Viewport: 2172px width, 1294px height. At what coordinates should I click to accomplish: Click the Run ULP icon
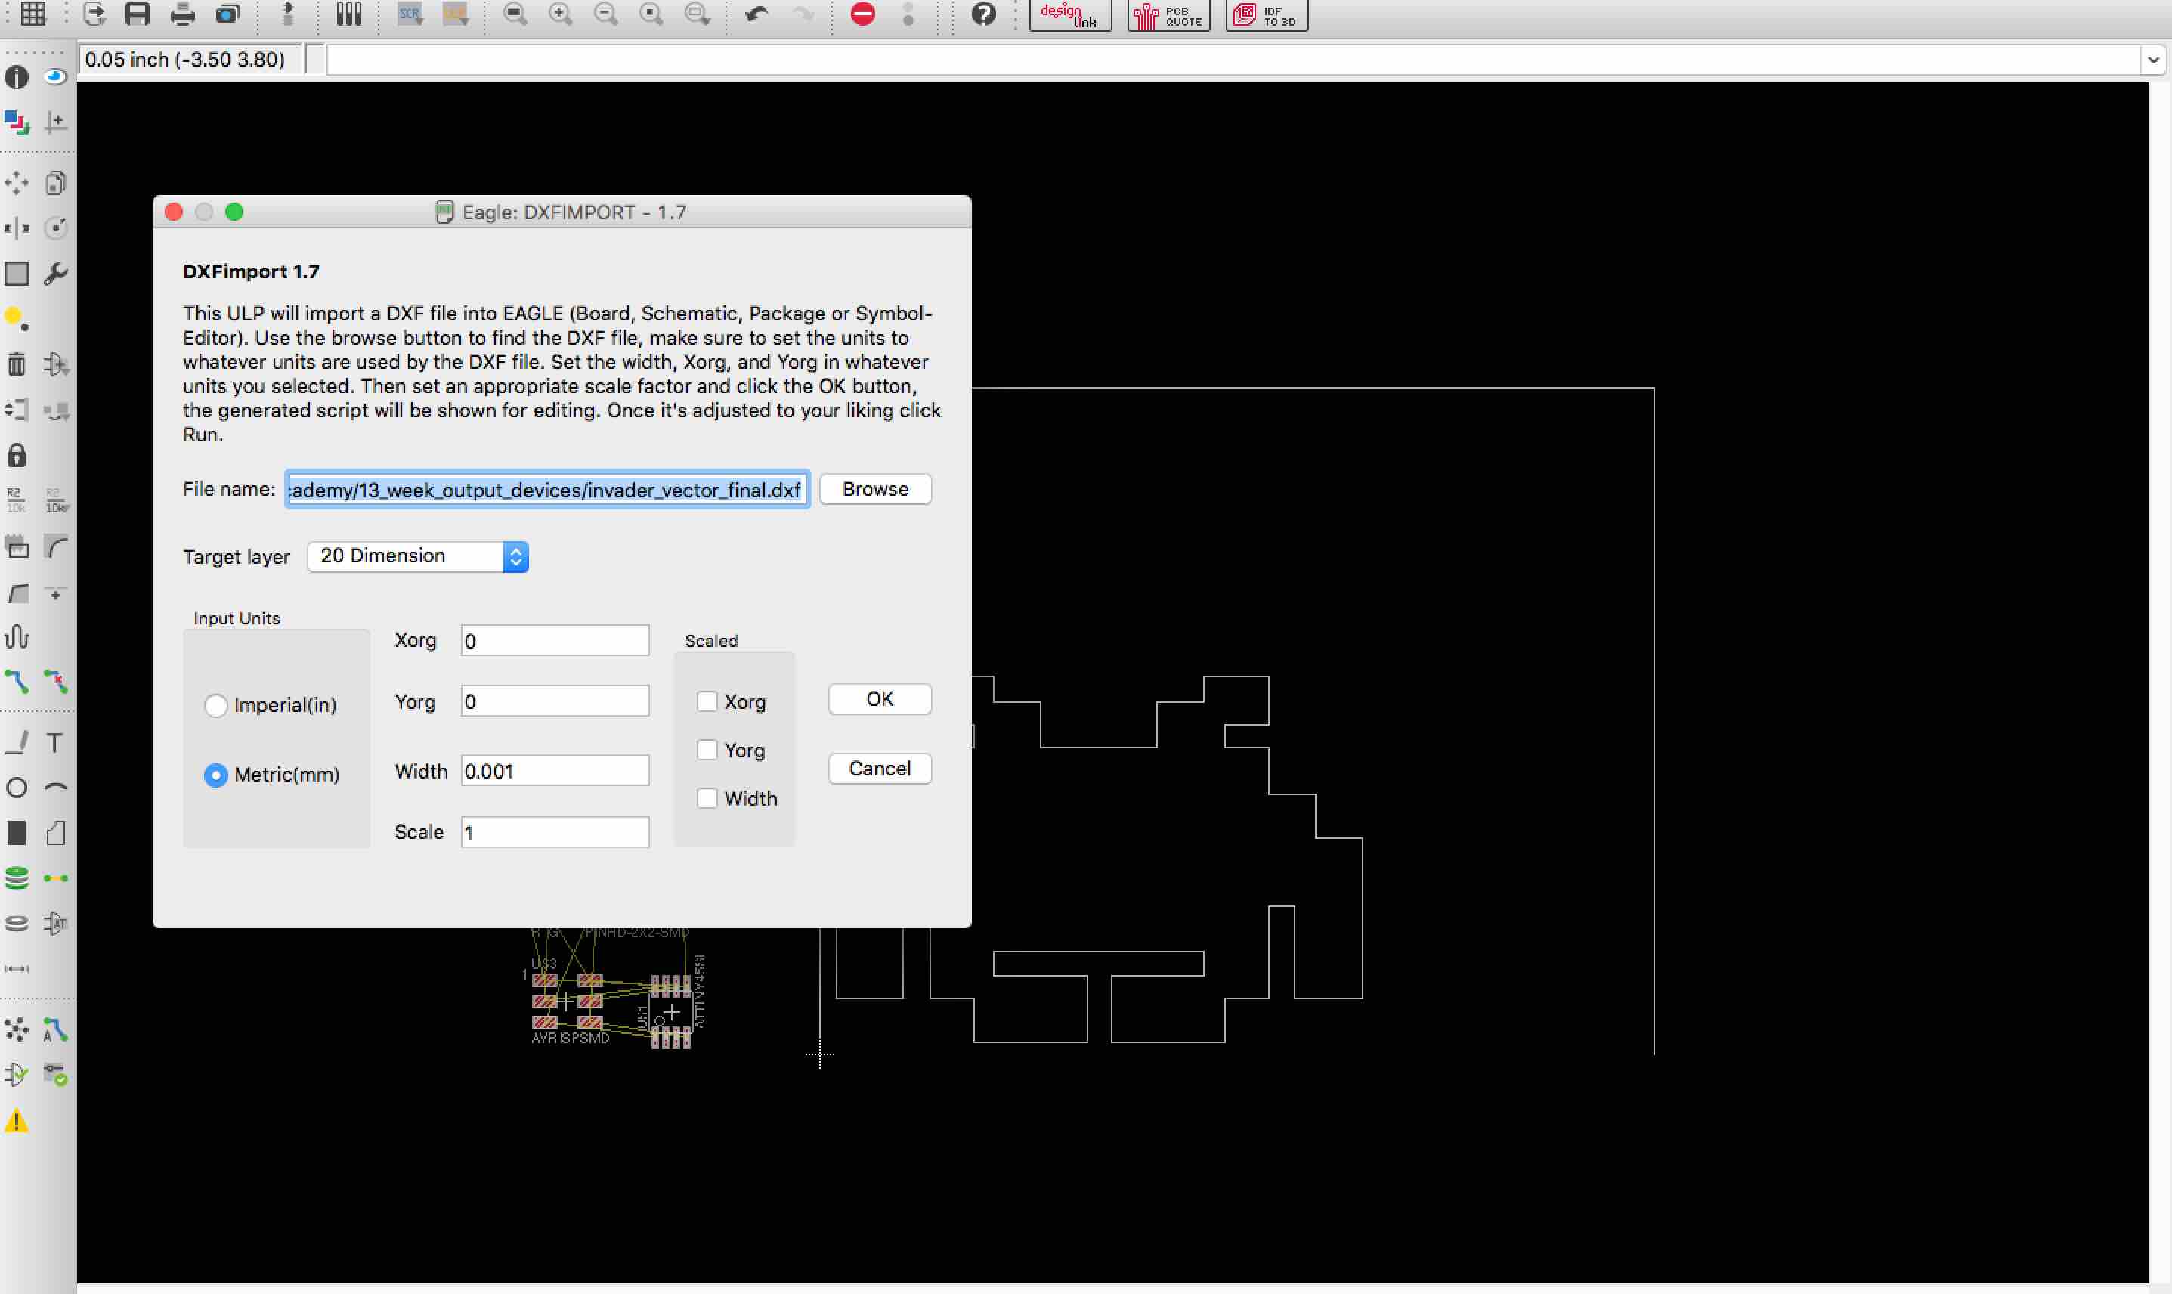click(455, 14)
